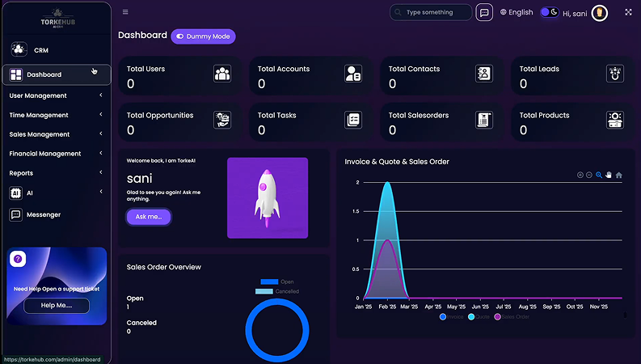Image resolution: width=641 pixels, height=364 pixels.
Task: Click the Total Salesorders document icon
Action: tap(484, 120)
